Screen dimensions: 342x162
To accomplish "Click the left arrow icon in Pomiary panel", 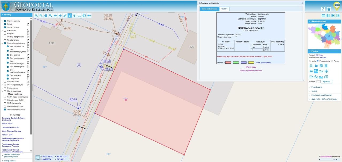I will pyautogui.click(x=311, y=71).
